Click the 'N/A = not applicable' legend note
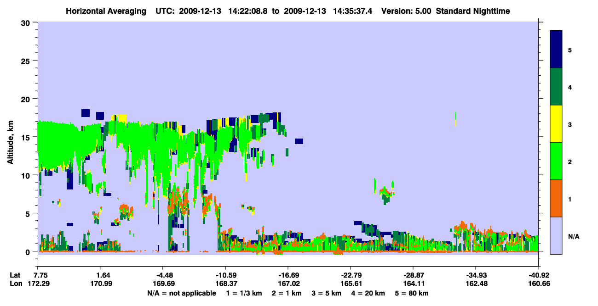This screenshot has height=306, width=598. coord(181,293)
